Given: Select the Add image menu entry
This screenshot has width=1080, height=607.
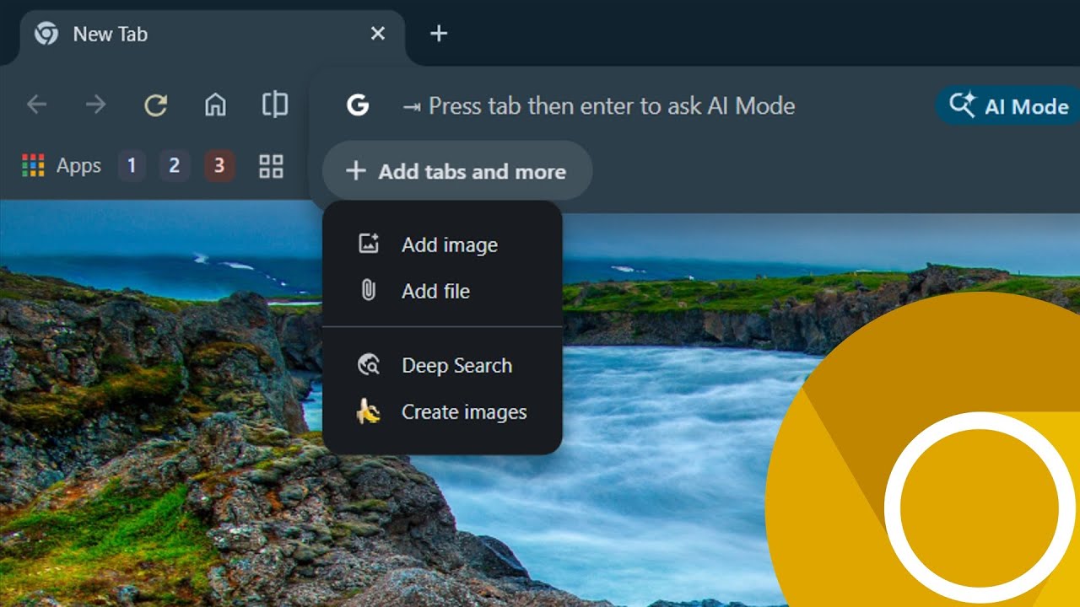Looking at the screenshot, I should pyautogui.click(x=442, y=244).
